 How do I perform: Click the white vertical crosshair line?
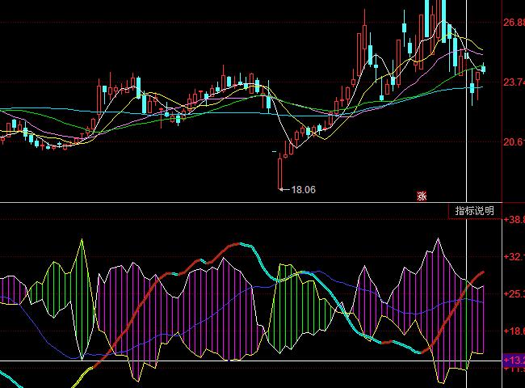pyautogui.click(x=468, y=162)
